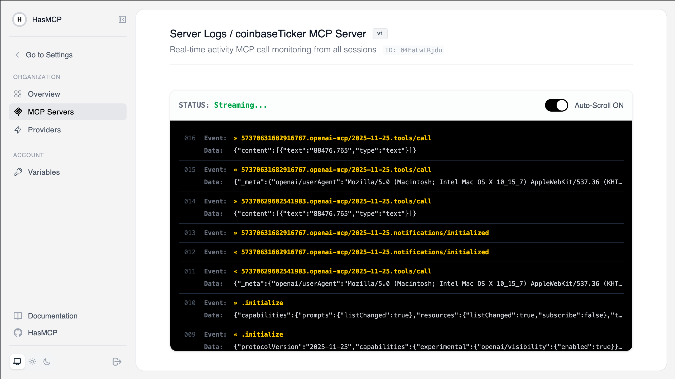Select the Overview organization section
This screenshot has width=675, height=379.
click(44, 94)
